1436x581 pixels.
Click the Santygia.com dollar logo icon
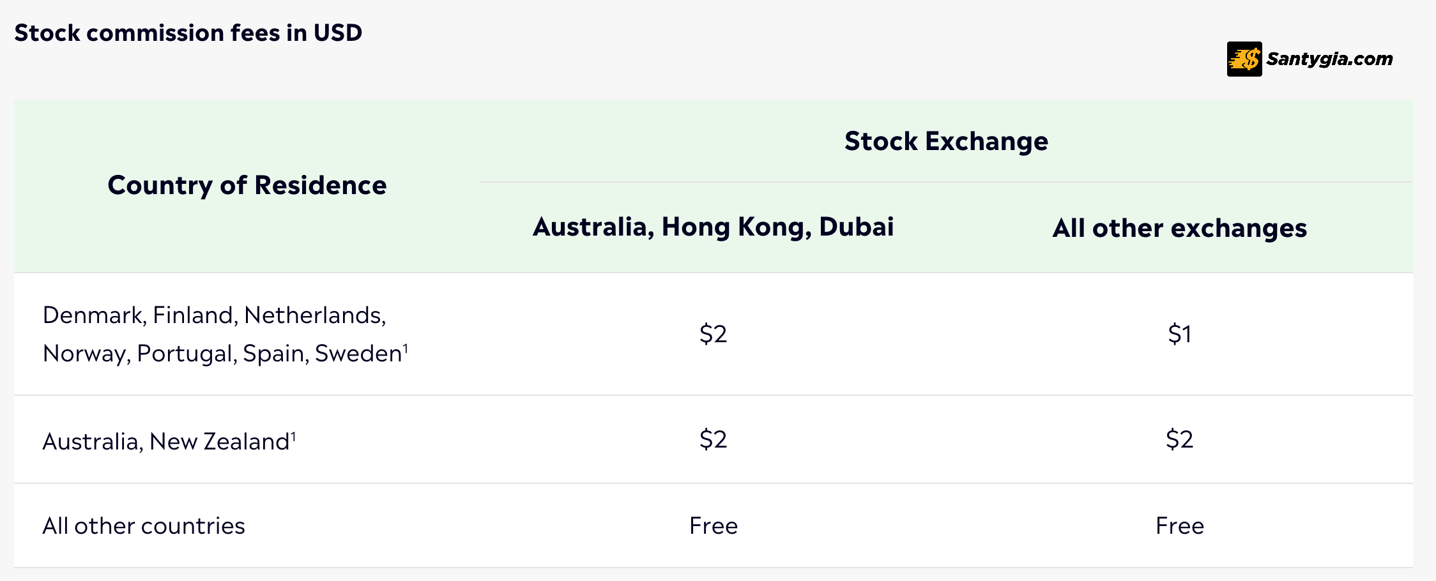coord(1244,59)
